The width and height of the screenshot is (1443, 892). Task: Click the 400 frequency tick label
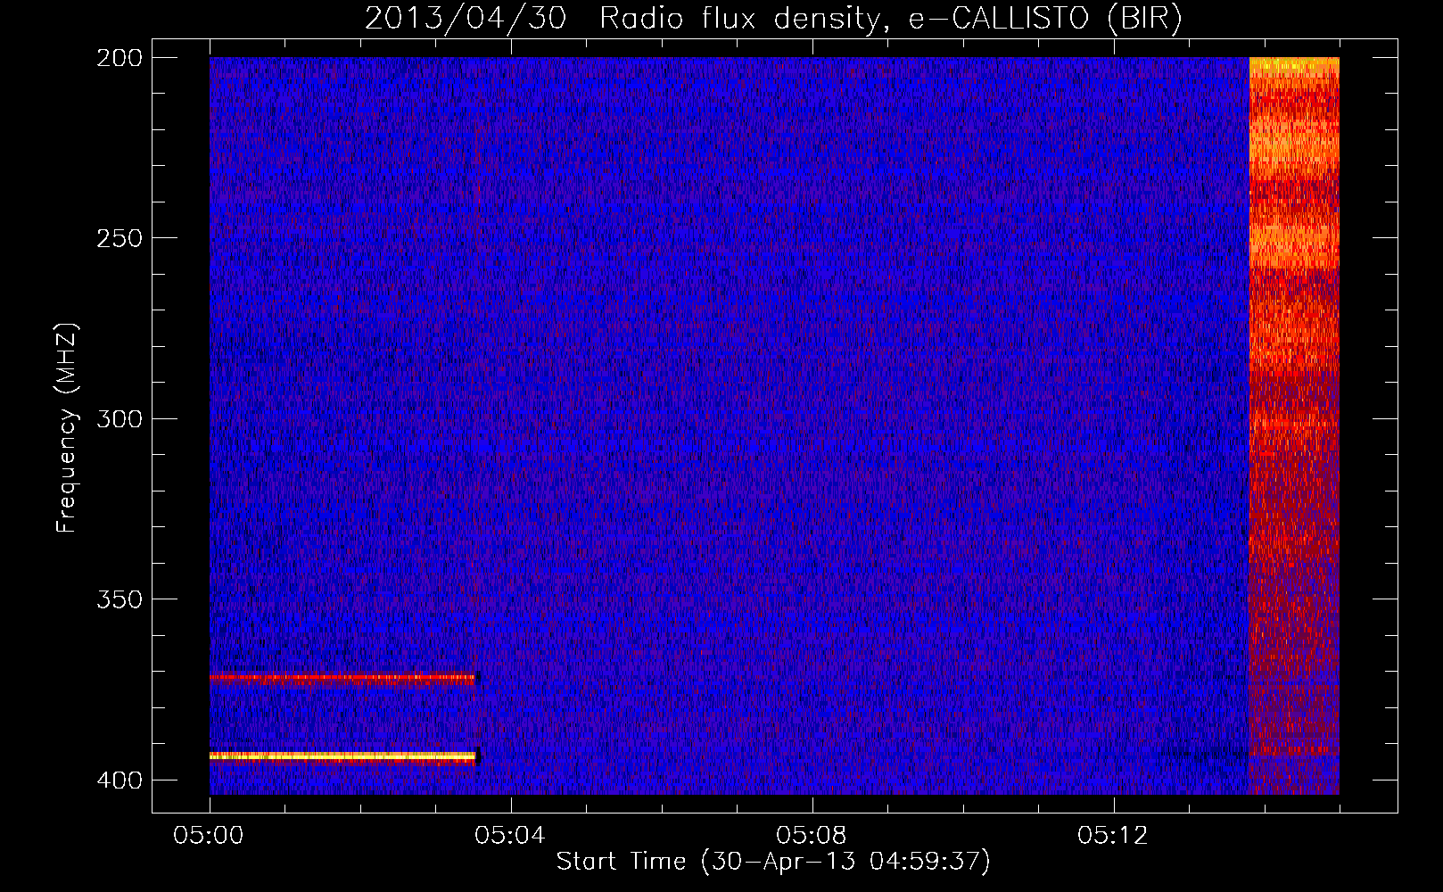pos(119,780)
